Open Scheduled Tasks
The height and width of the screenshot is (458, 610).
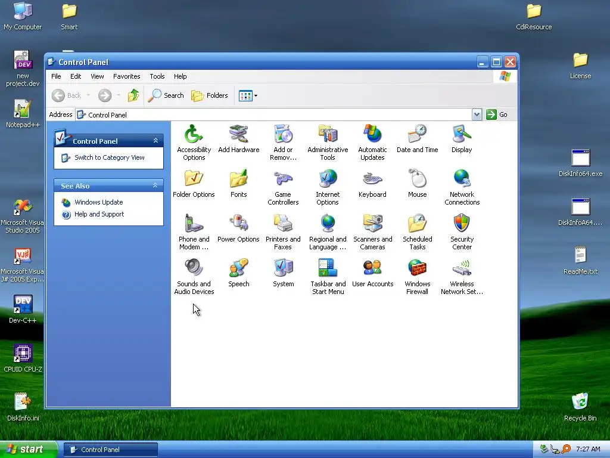click(x=417, y=232)
